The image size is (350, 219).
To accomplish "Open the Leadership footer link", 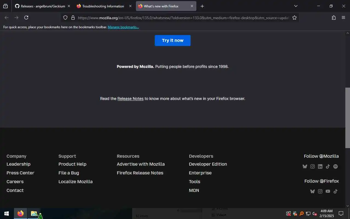I will coord(18,164).
